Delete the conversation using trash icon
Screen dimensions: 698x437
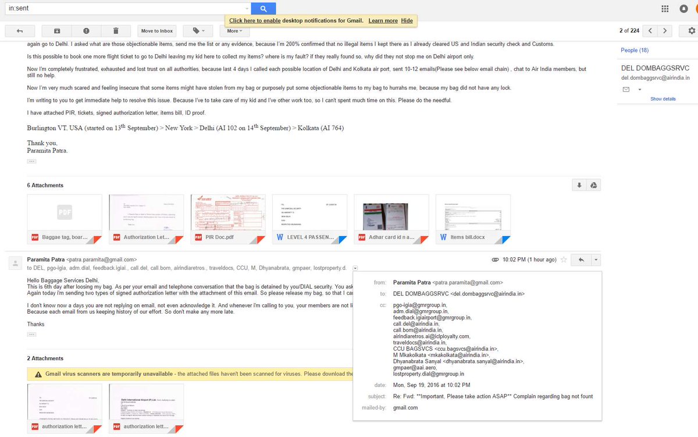(x=116, y=31)
